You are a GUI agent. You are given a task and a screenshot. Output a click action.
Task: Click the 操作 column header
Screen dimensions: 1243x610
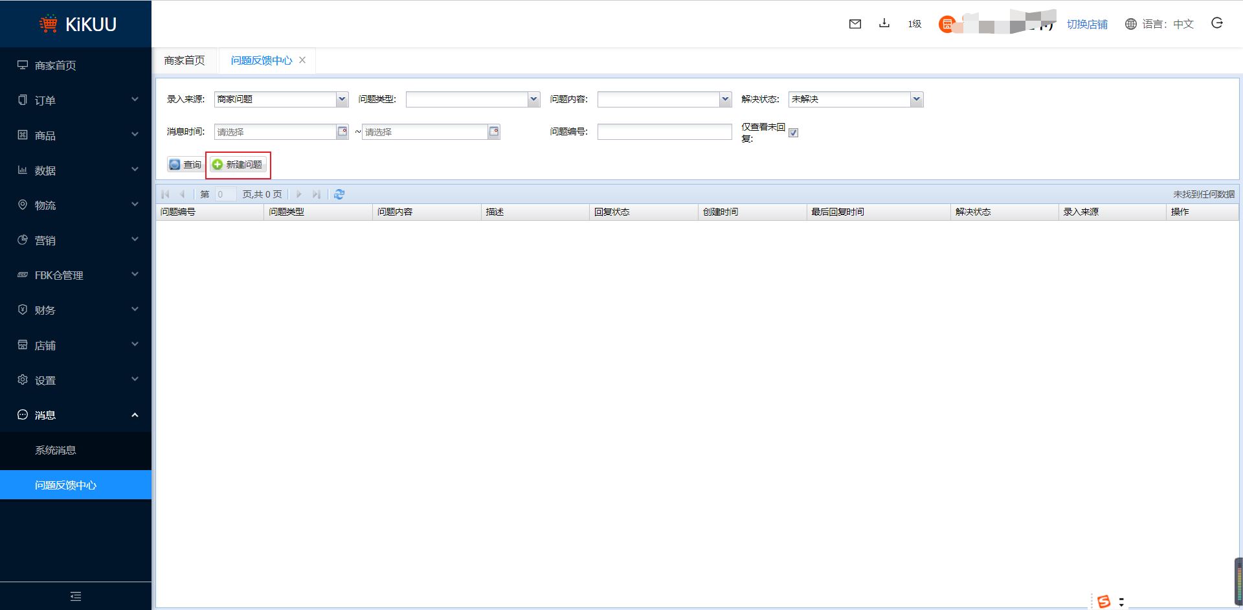pos(1202,212)
